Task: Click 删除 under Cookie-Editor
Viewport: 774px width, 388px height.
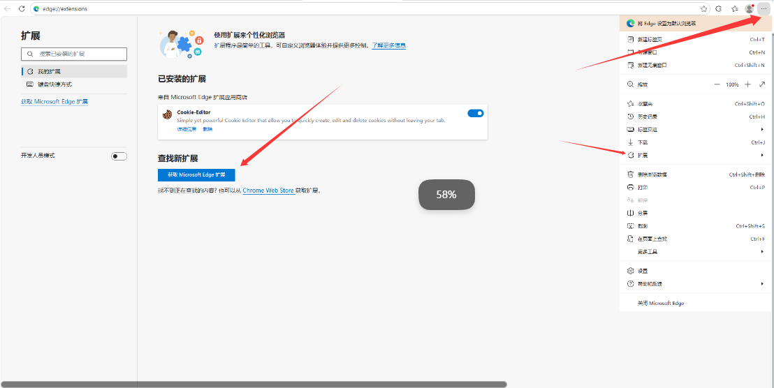Action: 207,129
